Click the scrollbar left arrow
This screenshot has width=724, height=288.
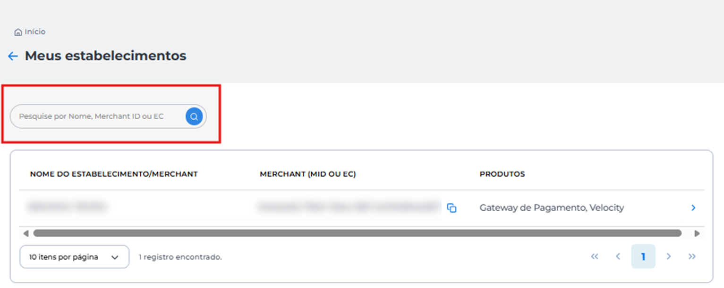click(x=26, y=233)
